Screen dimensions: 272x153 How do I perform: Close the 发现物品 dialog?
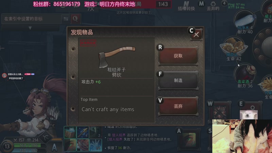pos(196,35)
